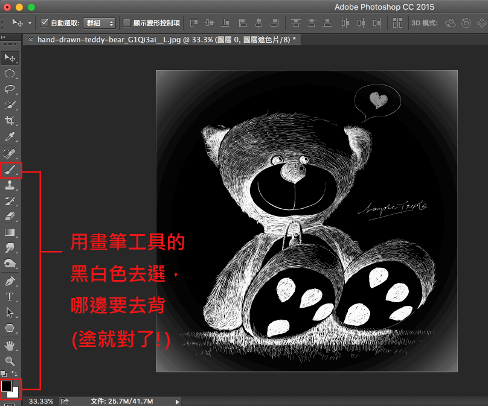Select the Pen tool
488x406 pixels.
(x=10, y=281)
